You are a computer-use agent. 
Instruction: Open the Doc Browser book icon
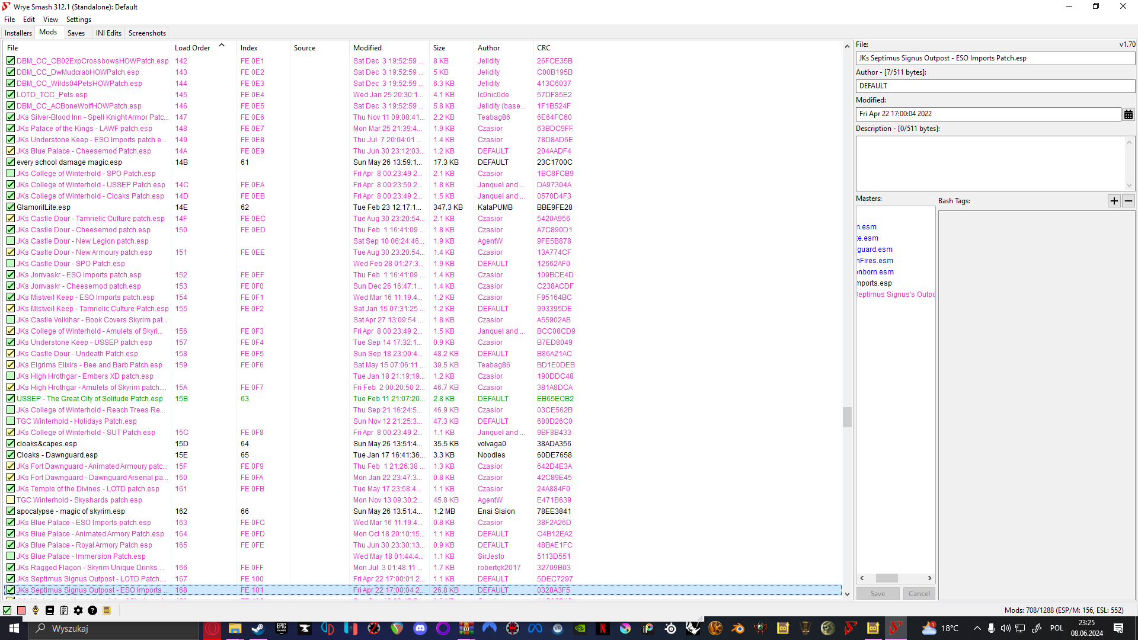[x=50, y=610]
